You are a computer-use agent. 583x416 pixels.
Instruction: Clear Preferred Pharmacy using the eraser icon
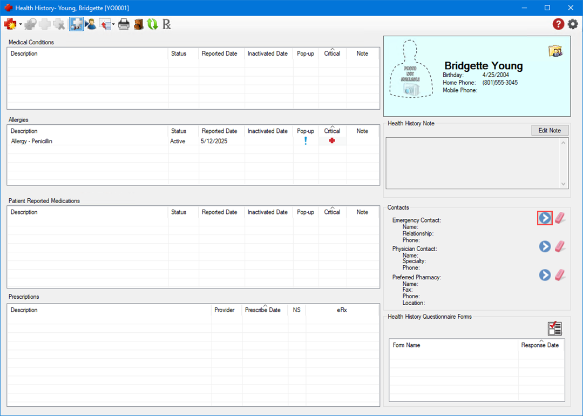pyautogui.click(x=560, y=275)
